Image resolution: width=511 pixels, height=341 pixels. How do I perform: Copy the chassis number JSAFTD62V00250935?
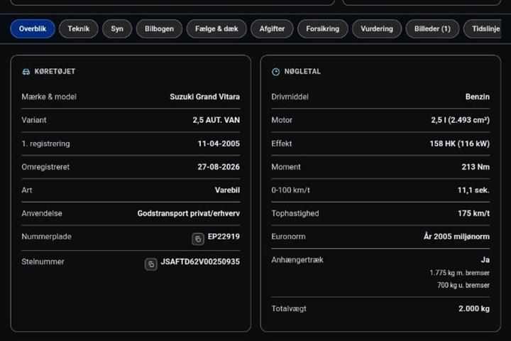coord(151,264)
